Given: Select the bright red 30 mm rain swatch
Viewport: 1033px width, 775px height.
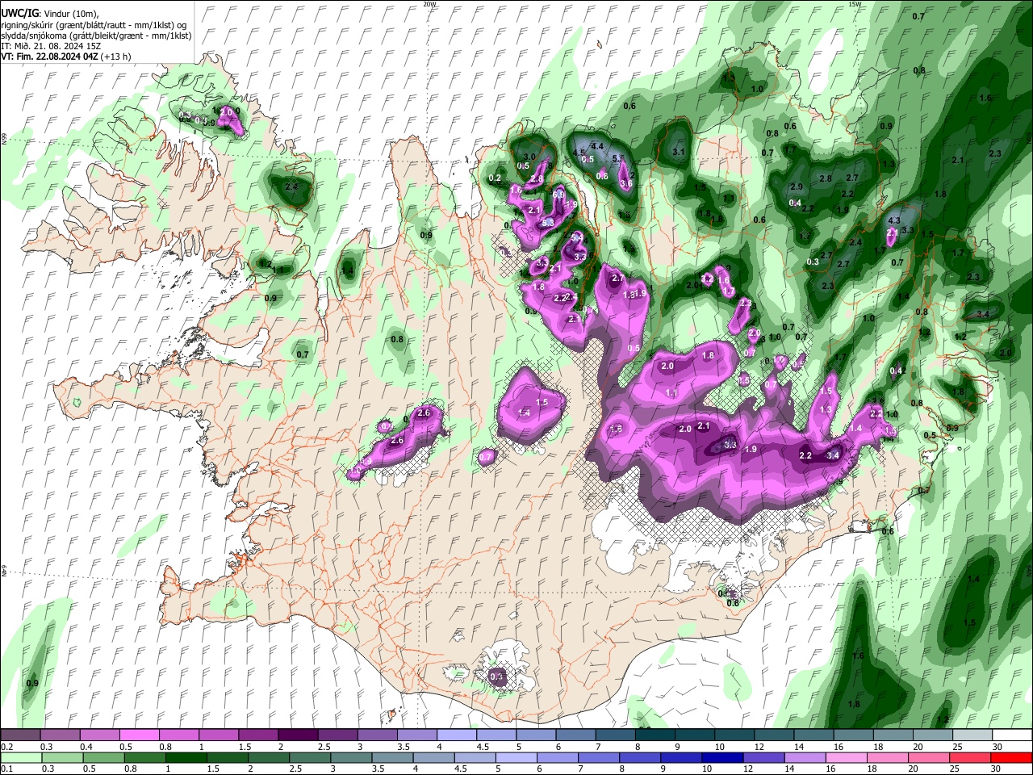Looking at the screenshot, I should pyautogui.click(x=1010, y=758).
